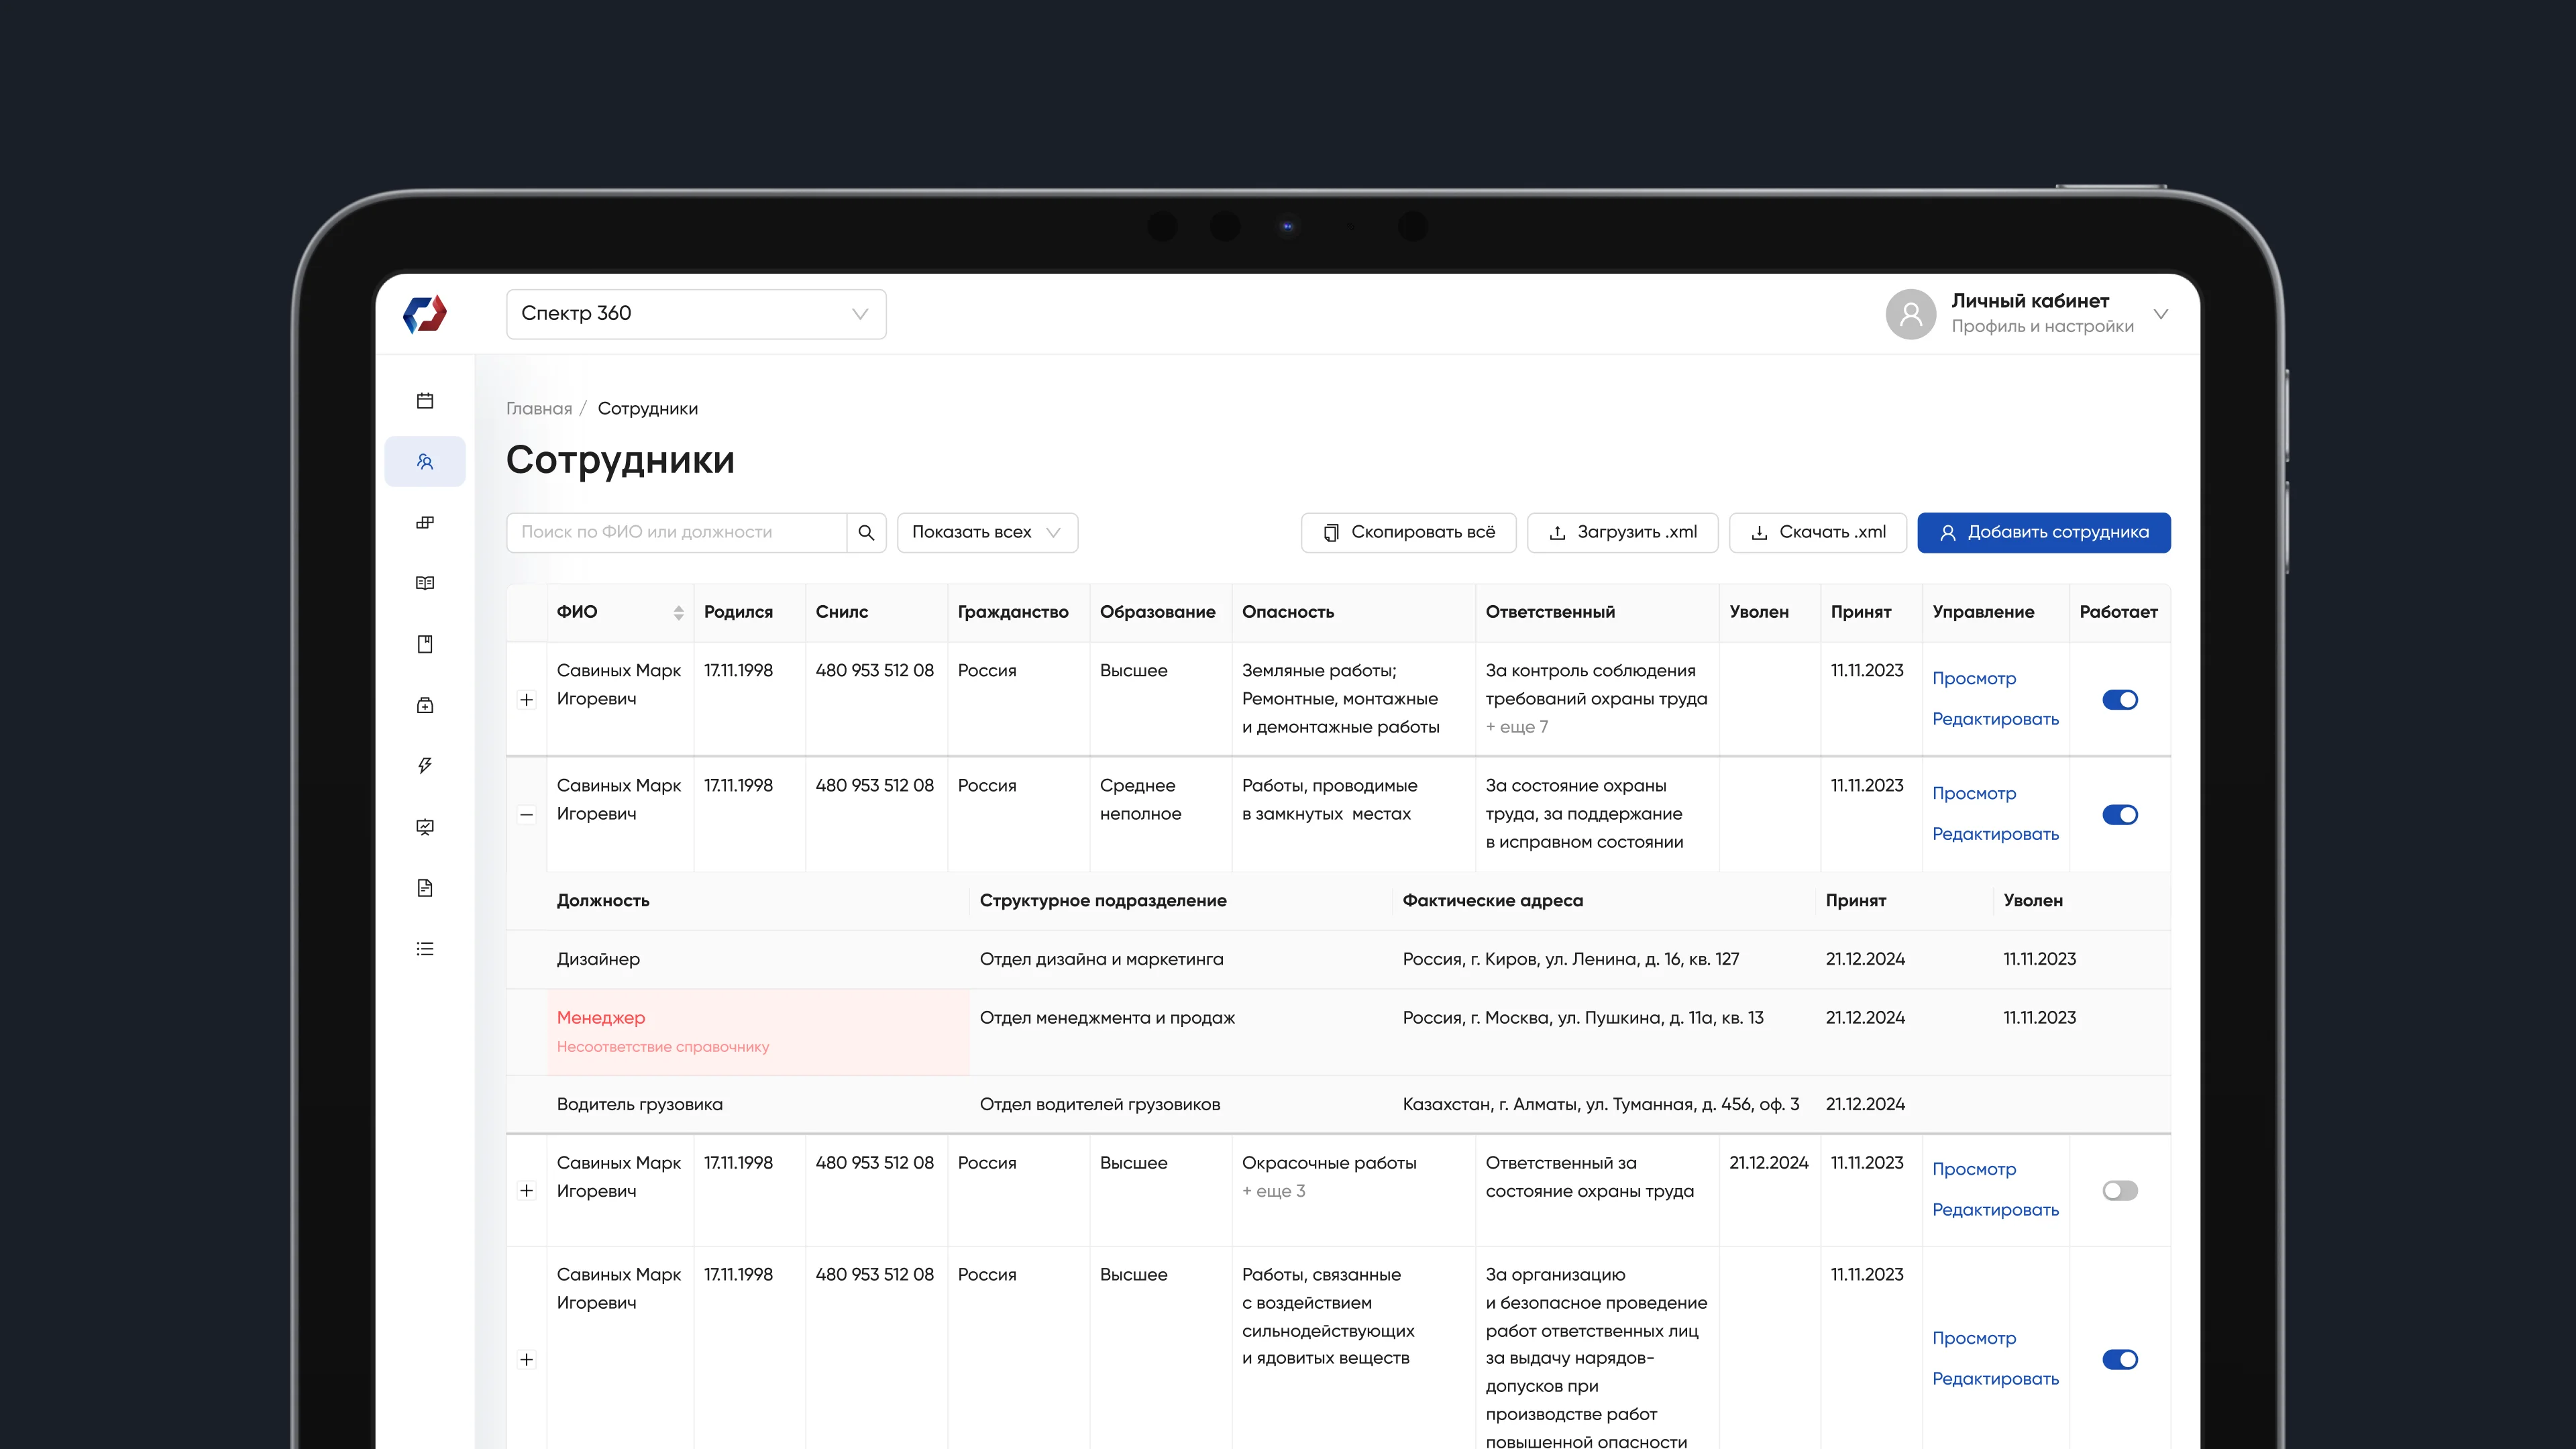Select the employees icon in the sidebar
The height and width of the screenshot is (1449, 2576).
(x=425, y=461)
